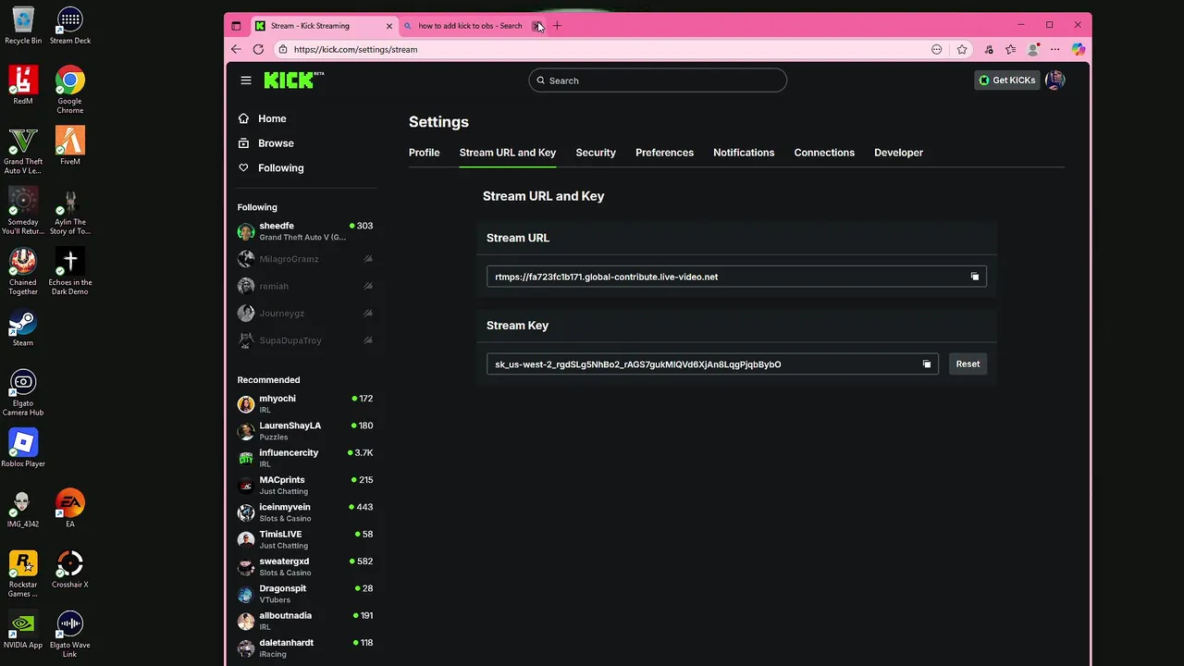The width and height of the screenshot is (1184, 666).
Task: Go back in the browser
Action: (236, 50)
